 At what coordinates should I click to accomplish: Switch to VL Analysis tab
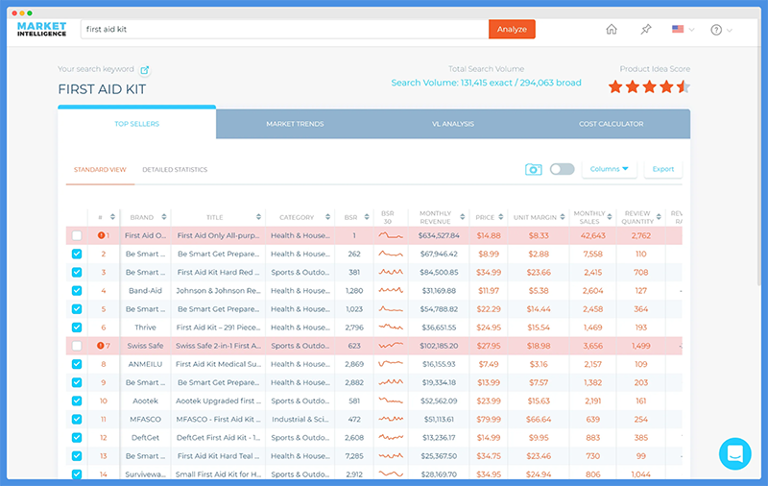pyautogui.click(x=453, y=124)
